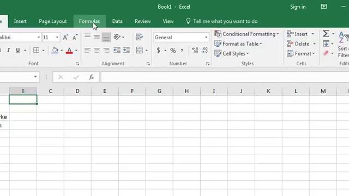Viewport: 349px width, 196px height.
Task: Open the borders dropdown arrow
Action: pyautogui.click(x=44, y=51)
